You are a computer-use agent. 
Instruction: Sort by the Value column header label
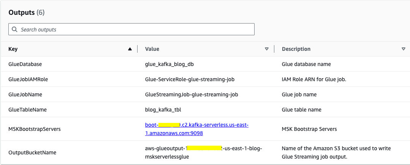click(152, 49)
